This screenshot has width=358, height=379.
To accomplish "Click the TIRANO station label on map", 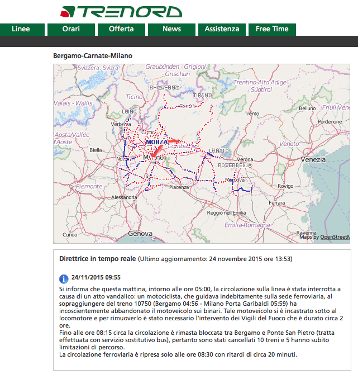I will (202, 96).
